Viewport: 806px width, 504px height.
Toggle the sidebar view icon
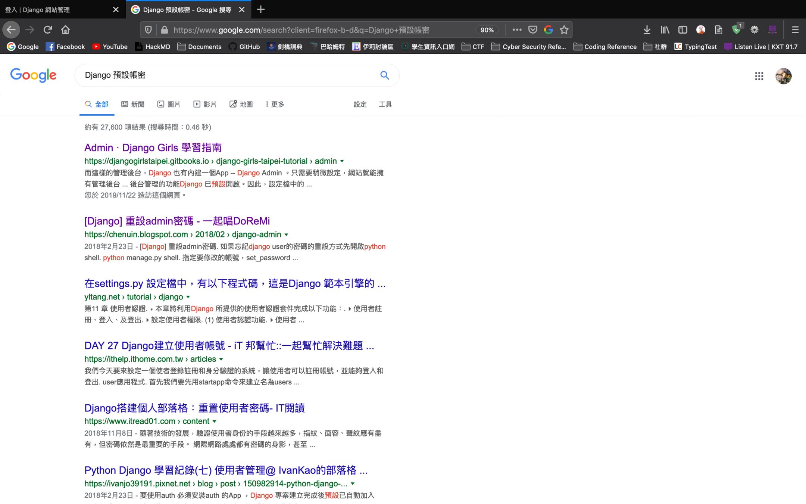683,30
